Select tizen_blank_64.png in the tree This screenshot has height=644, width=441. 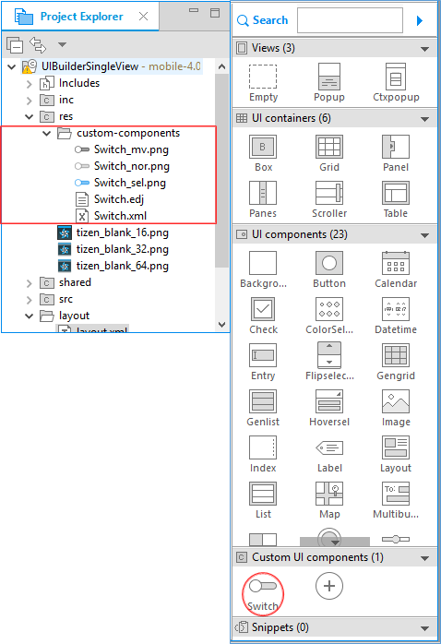[x=113, y=266]
